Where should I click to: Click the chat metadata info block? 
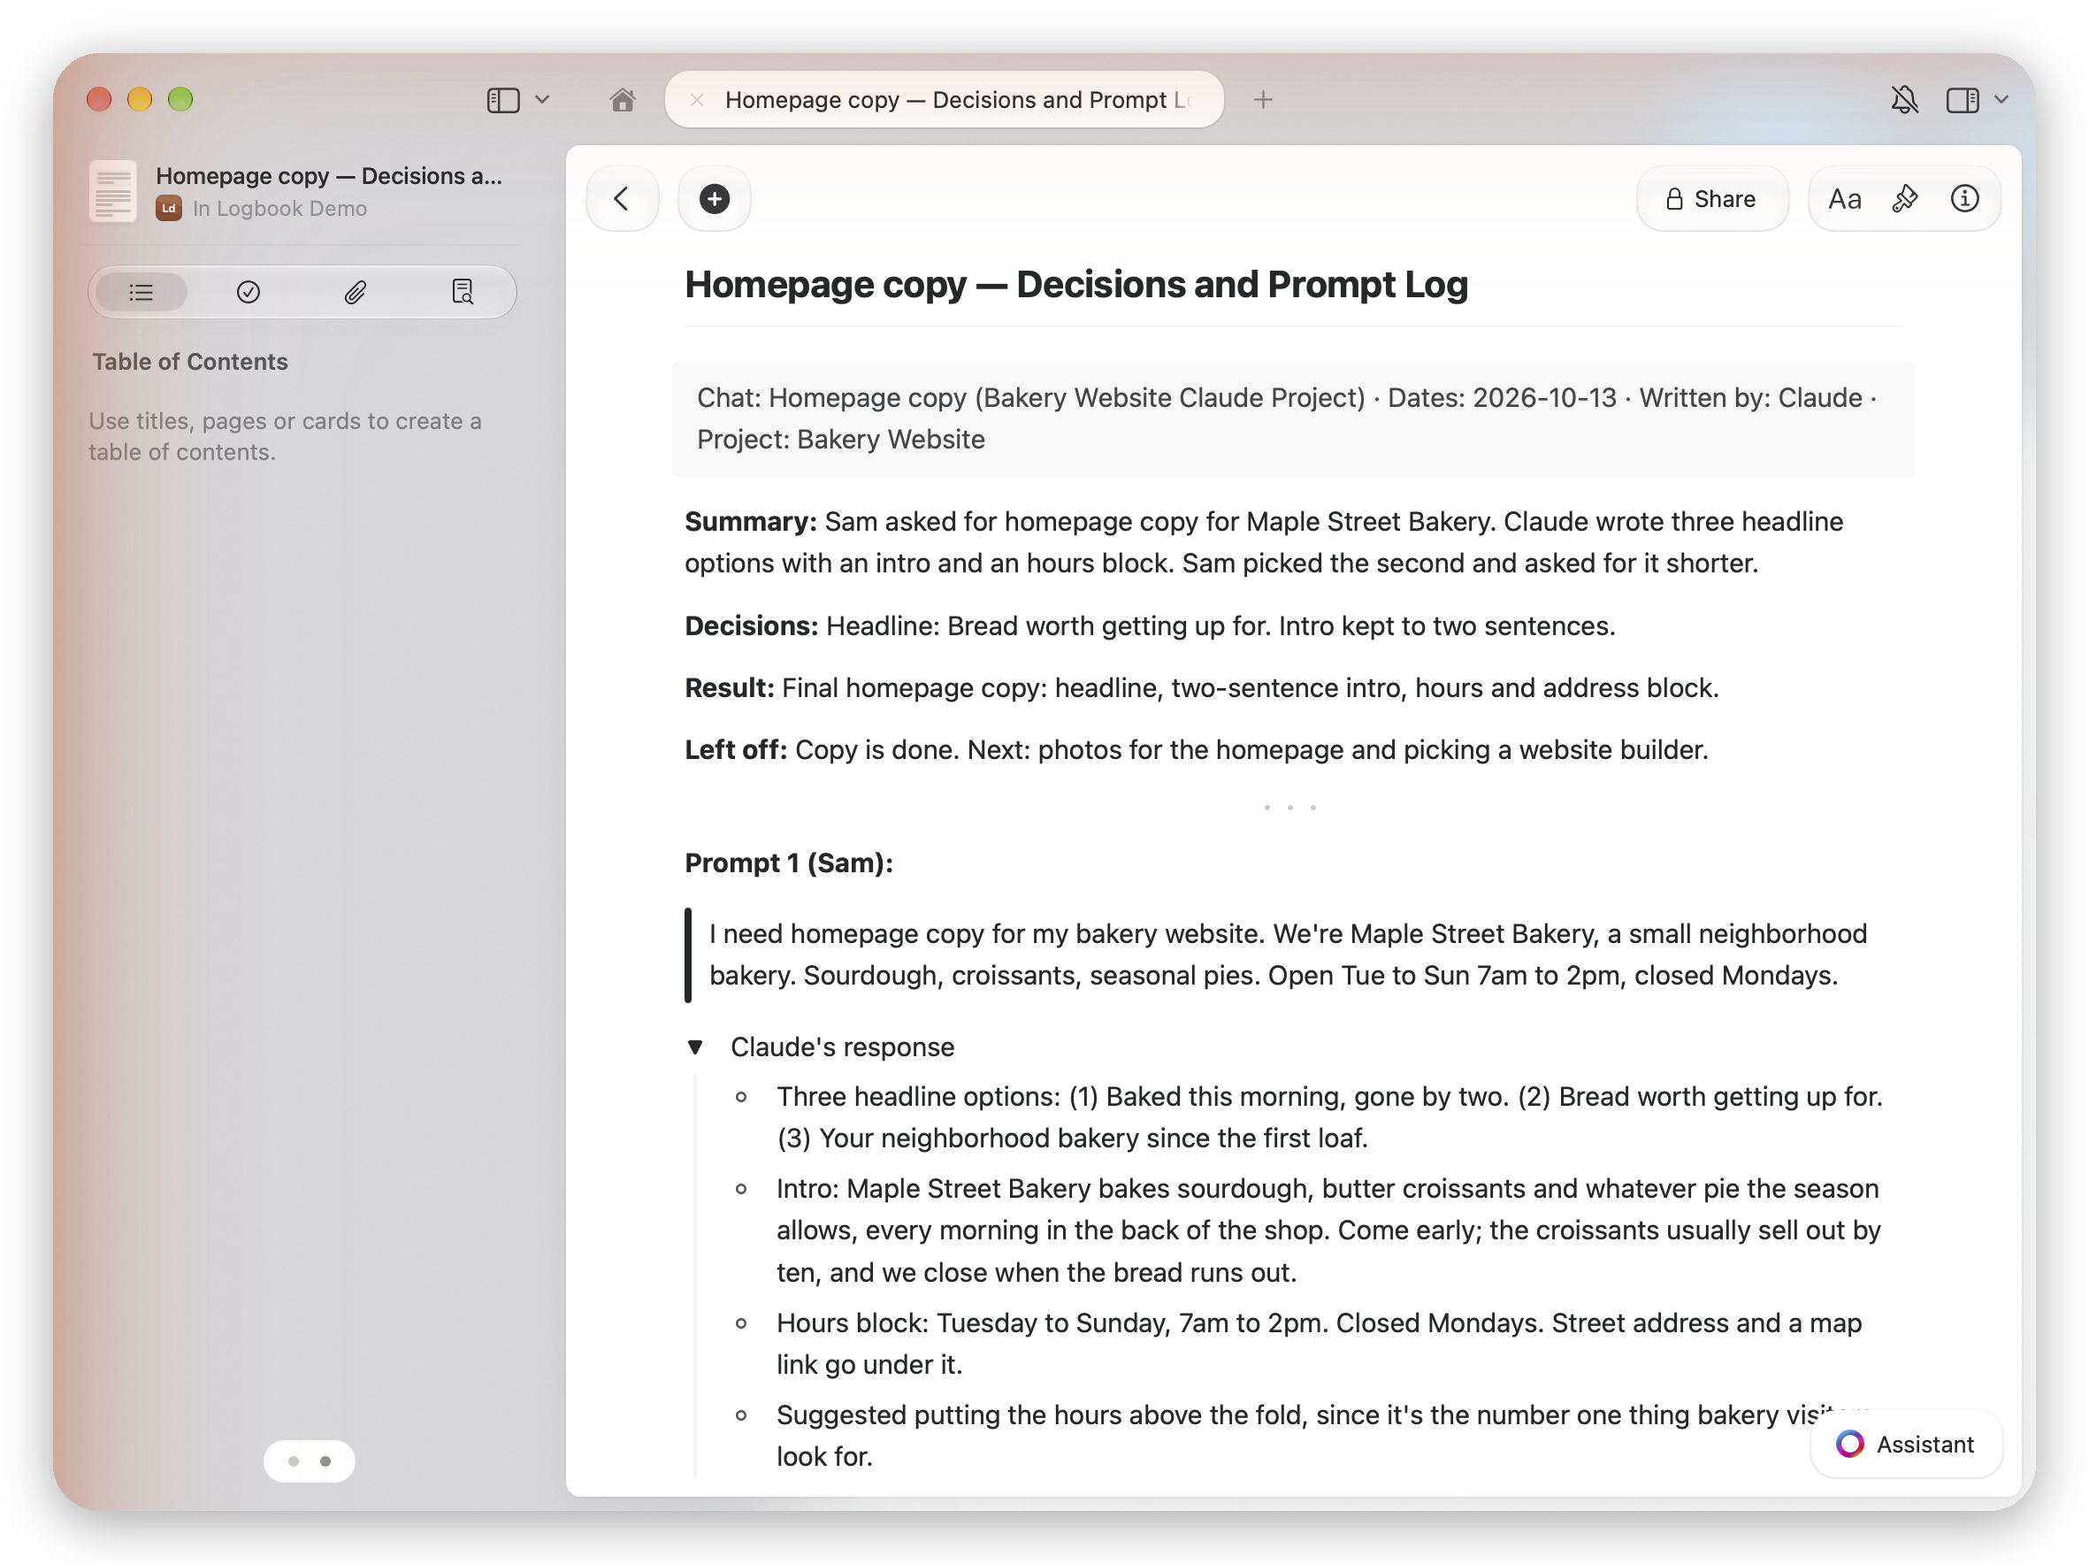[x=1293, y=418]
